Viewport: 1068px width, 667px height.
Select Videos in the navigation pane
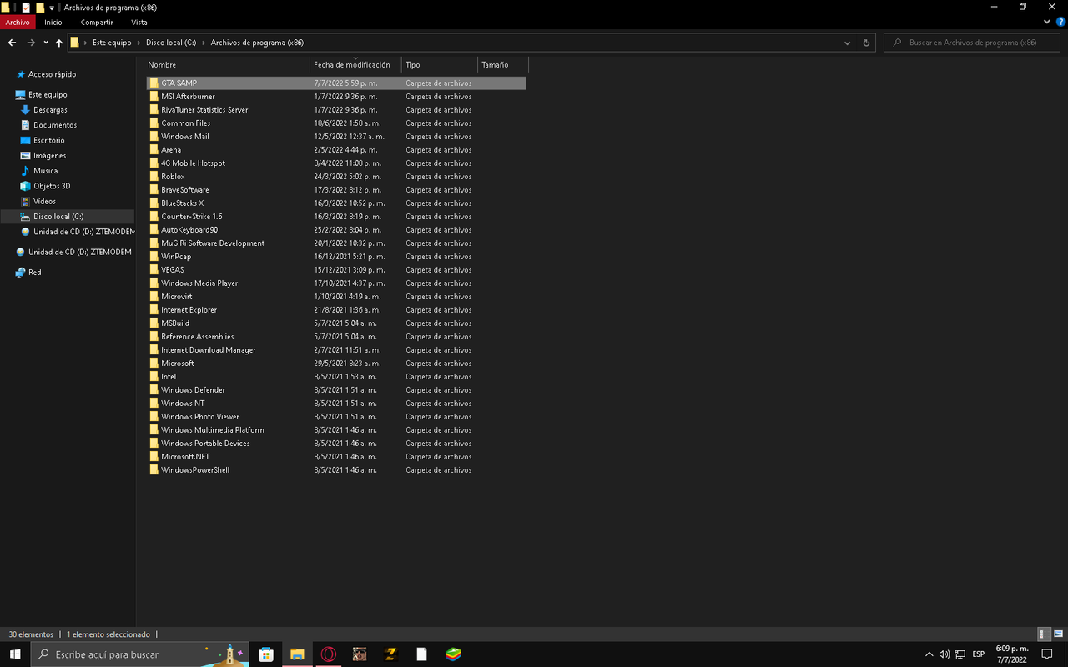(x=45, y=201)
